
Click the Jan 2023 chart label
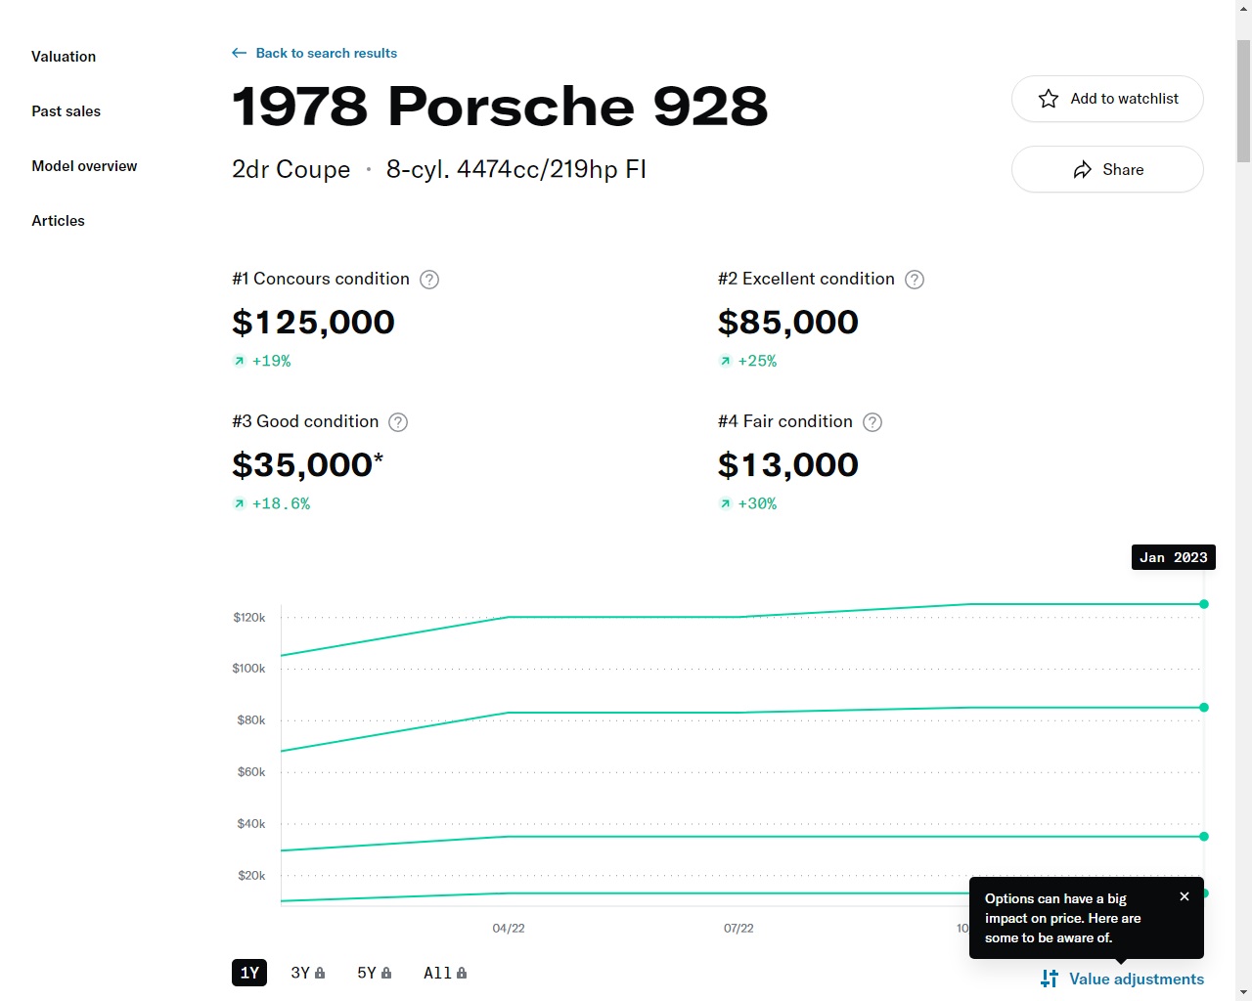pos(1174,557)
